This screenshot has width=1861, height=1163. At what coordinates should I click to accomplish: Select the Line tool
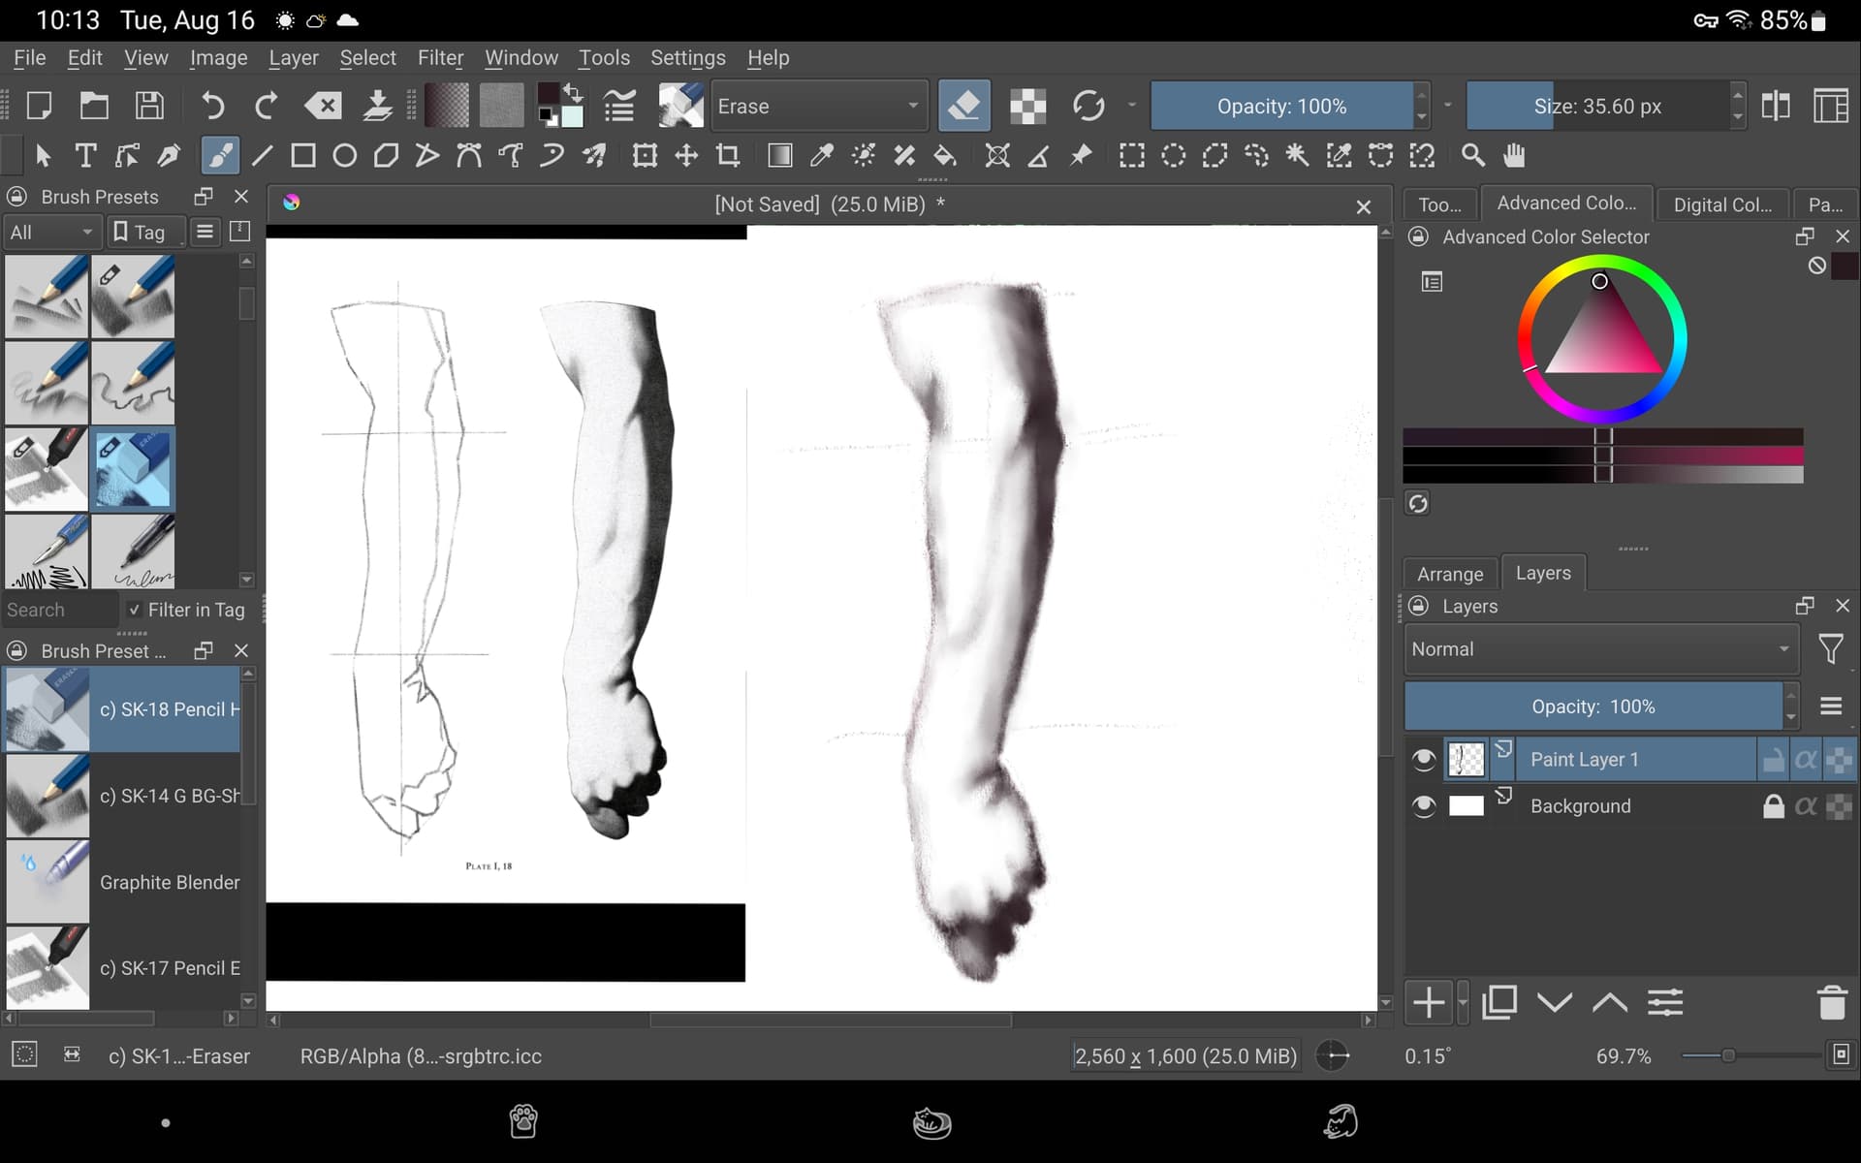262,156
